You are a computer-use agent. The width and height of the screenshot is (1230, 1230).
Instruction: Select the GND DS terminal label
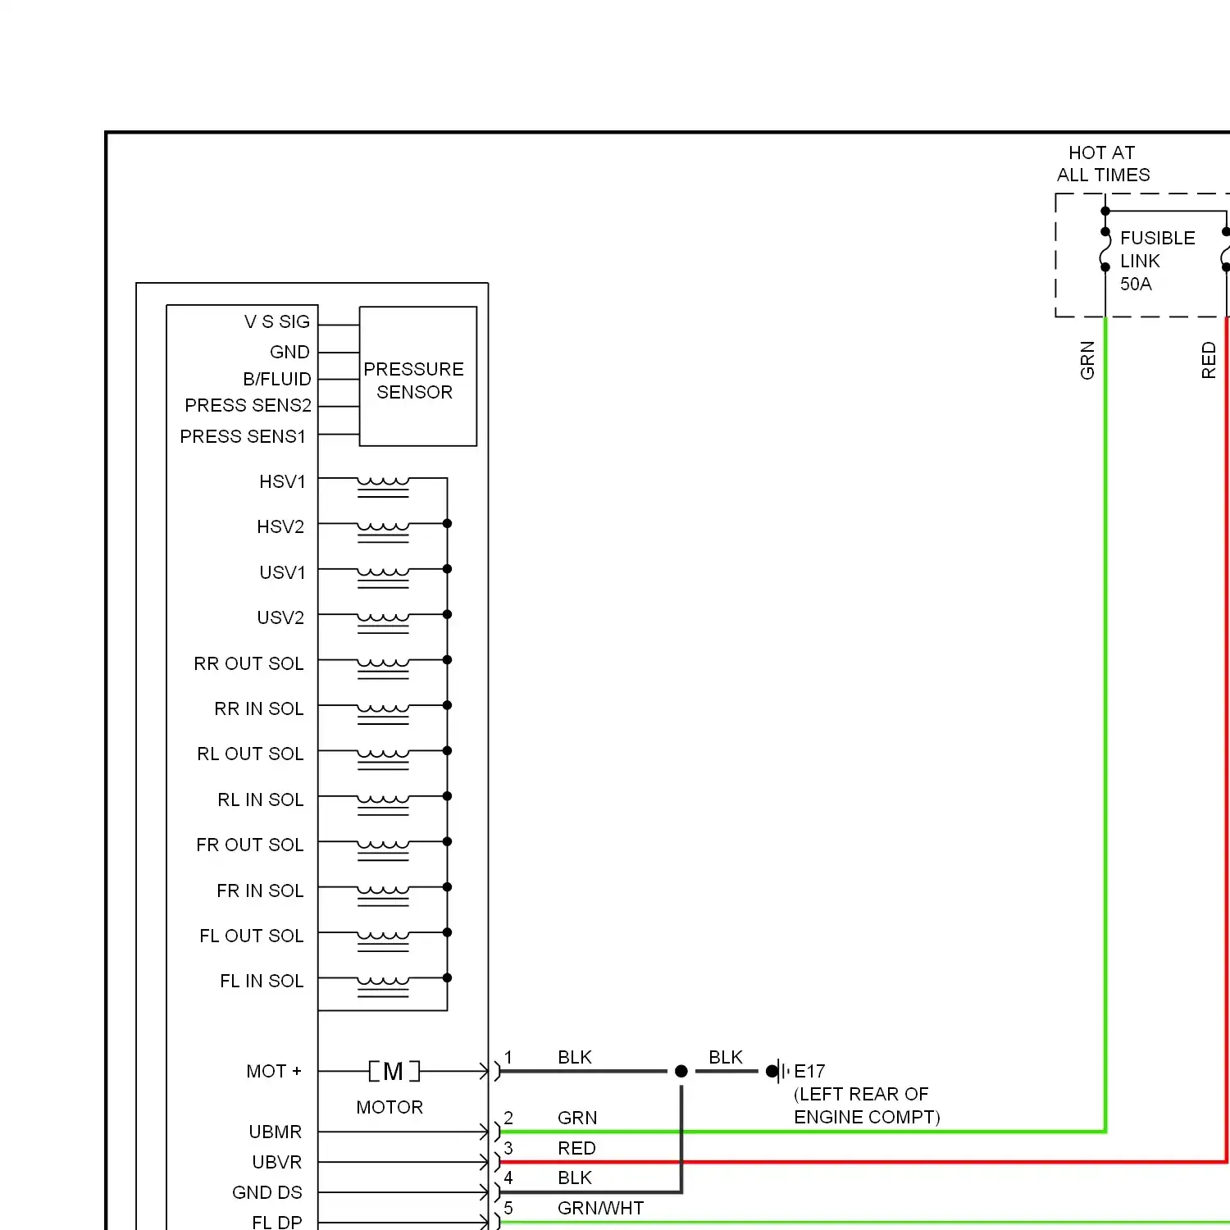pyautogui.click(x=267, y=1192)
